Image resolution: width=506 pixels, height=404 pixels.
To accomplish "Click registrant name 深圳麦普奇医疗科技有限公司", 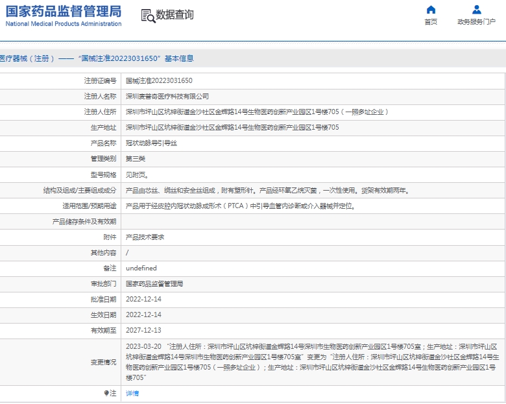I will click(167, 96).
